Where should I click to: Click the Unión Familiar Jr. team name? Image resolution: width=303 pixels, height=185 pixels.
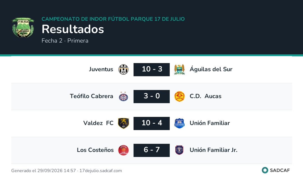[x=214, y=150]
